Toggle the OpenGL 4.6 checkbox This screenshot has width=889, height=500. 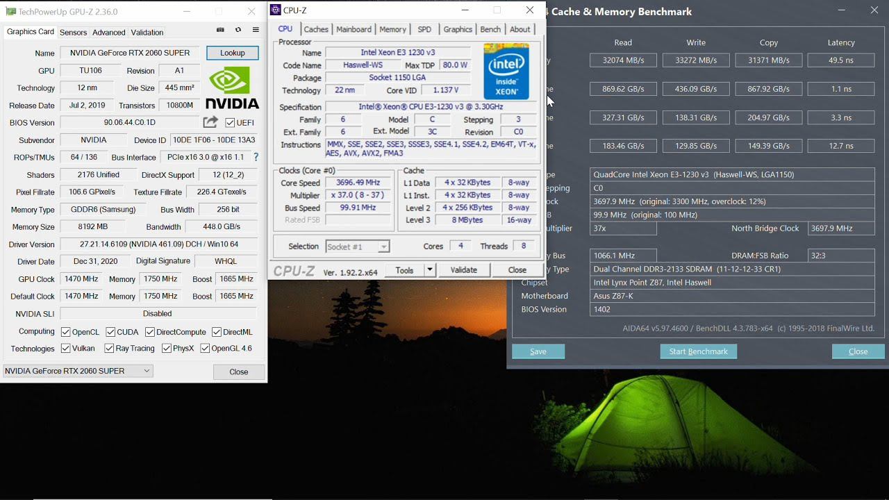(205, 349)
